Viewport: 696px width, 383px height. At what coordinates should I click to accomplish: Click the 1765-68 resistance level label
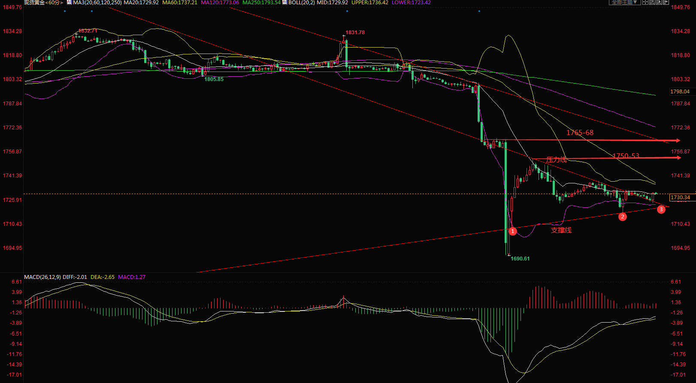coord(580,133)
